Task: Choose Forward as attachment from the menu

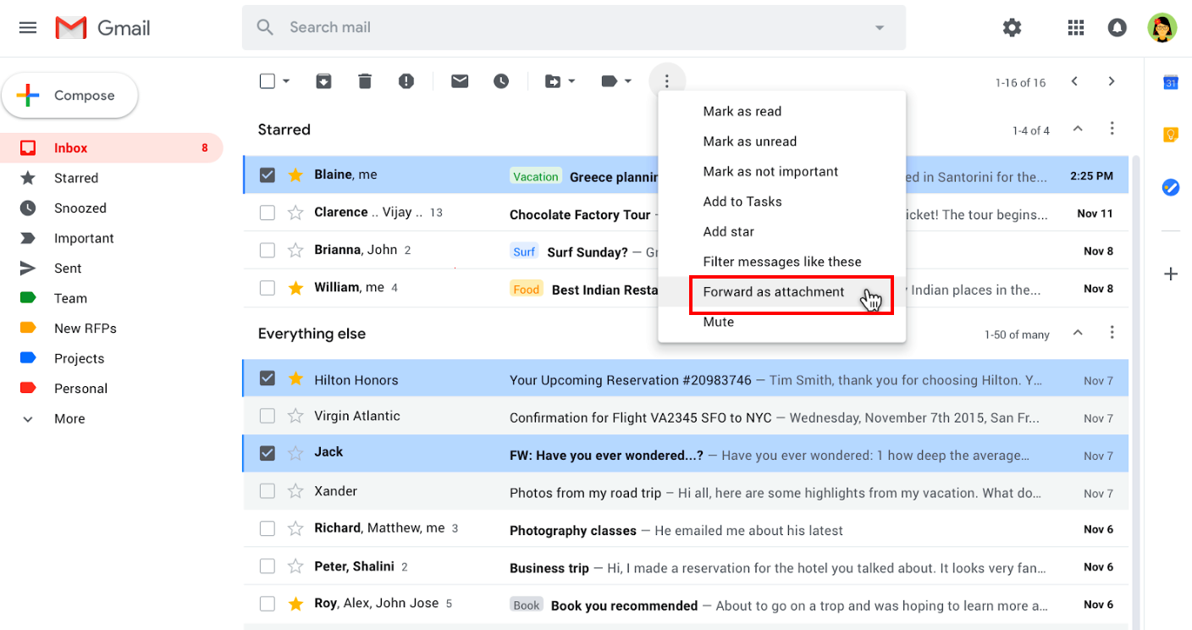Action: coord(773,291)
